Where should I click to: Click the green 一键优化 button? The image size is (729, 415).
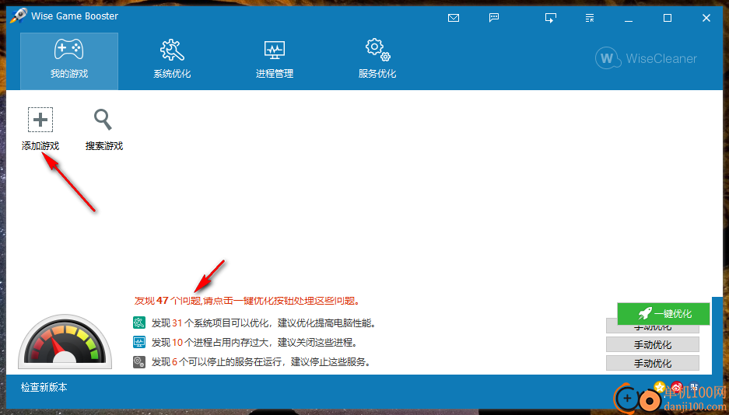pos(664,314)
